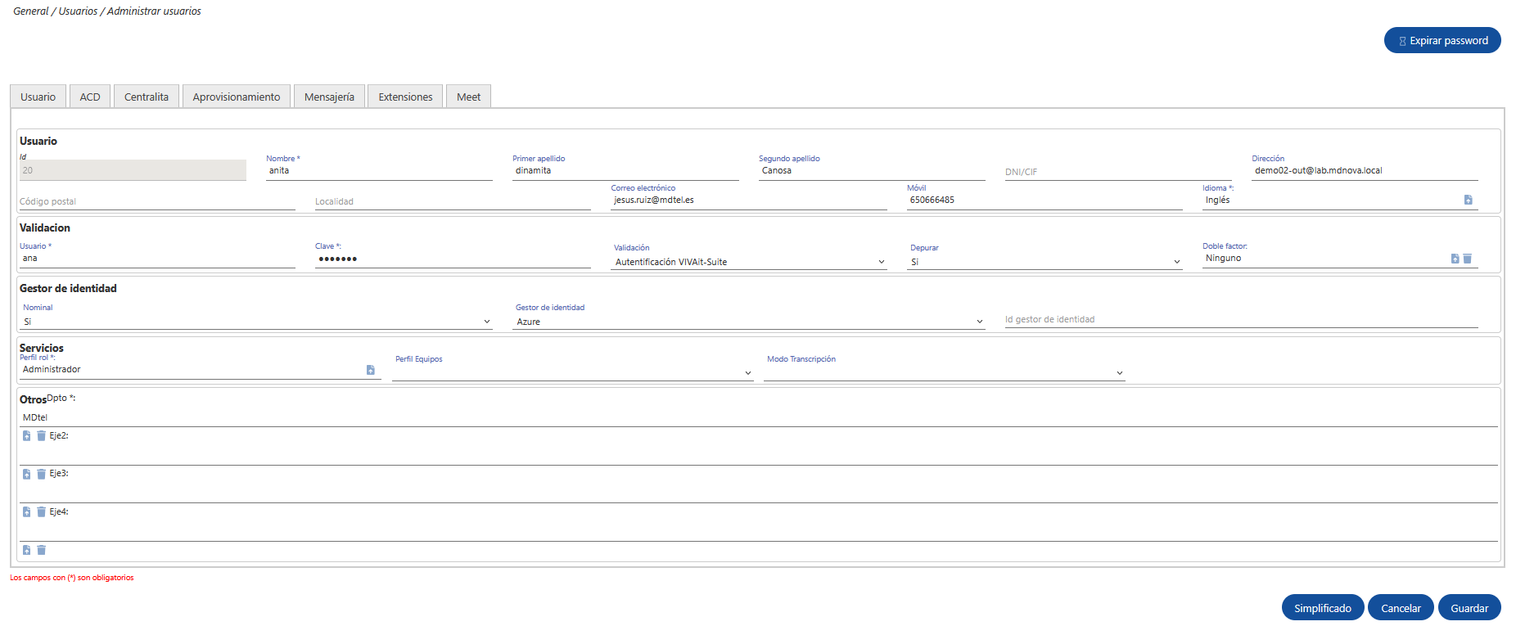Expand the Nominal dropdown
The height and width of the screenshot is (626, 1516).
click(256, 322)
